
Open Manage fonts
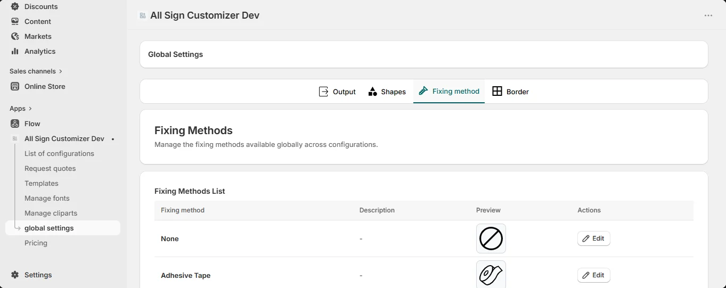(47, 198)
